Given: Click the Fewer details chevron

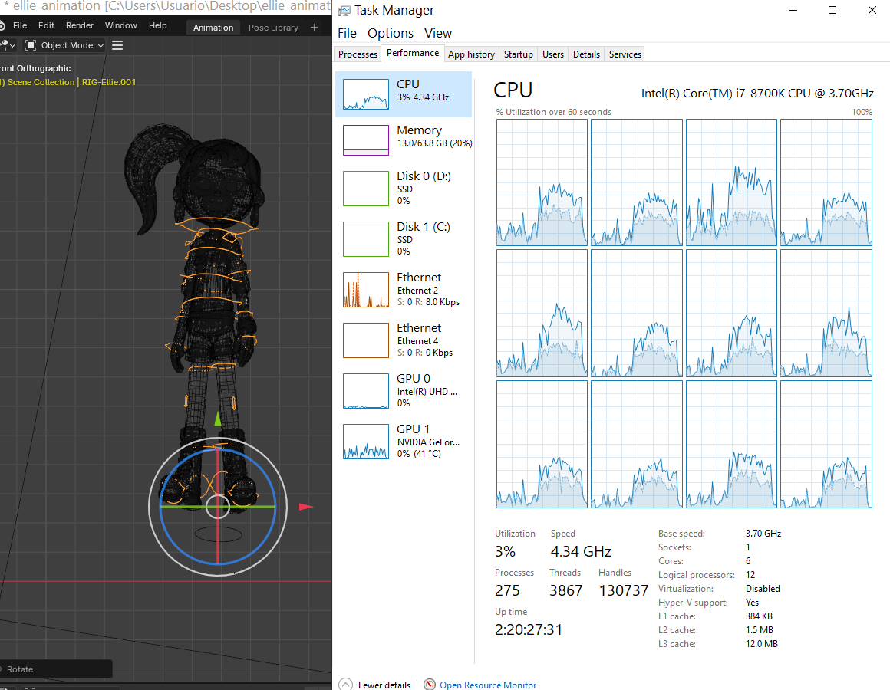Looking at the screenshot, I should point(349,685).
